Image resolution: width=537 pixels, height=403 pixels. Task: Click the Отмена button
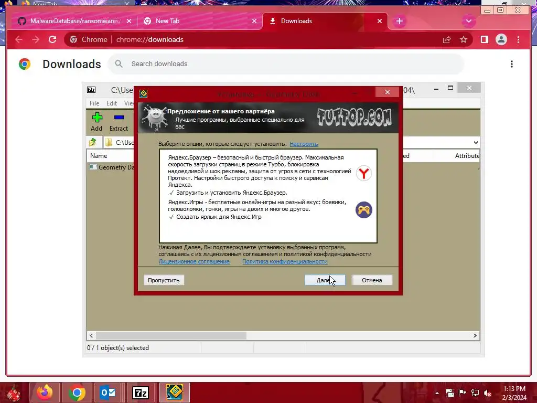(372, 280)
